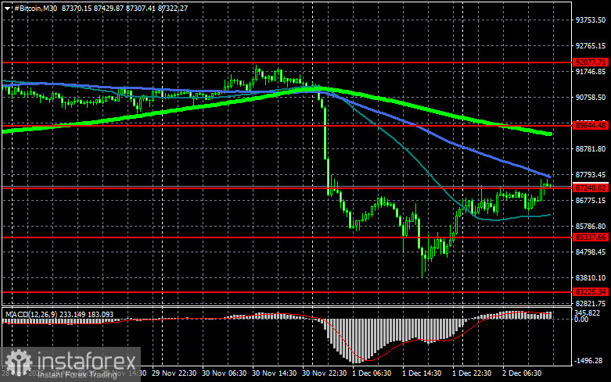Select the red price label 89644.48
Screen dimensions: 611x382
(x=591, y=125)
